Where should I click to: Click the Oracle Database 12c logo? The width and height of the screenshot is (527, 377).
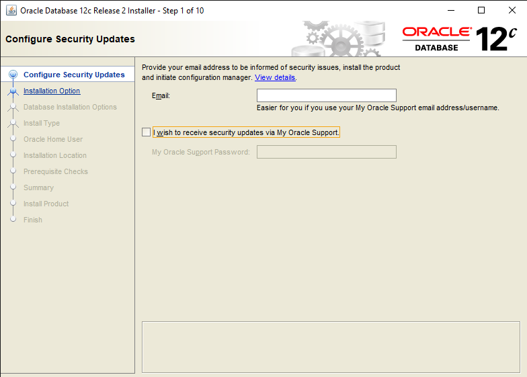[460, 39]
